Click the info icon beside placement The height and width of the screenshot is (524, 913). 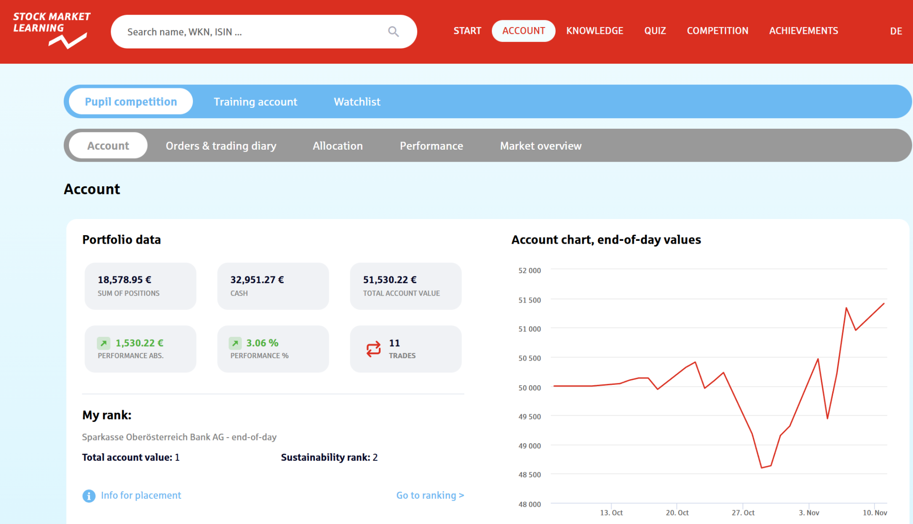click(x=89, y=495)
